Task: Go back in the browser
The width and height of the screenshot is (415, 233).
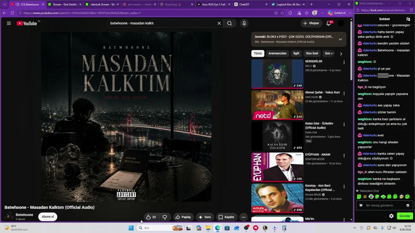Action: tap(5, 13)
